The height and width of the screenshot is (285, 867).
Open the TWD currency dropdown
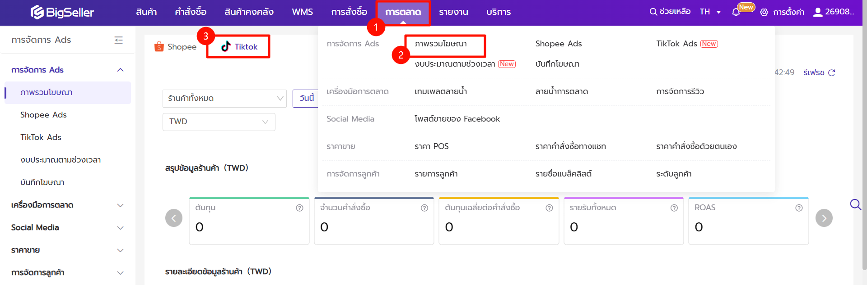pos(219,122)
